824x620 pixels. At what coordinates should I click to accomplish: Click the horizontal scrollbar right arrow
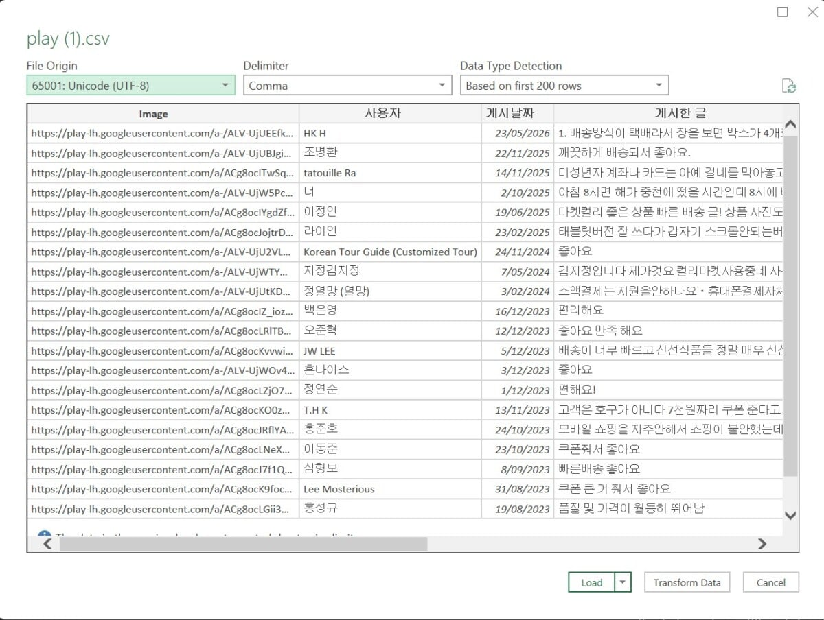click(762, 544)
